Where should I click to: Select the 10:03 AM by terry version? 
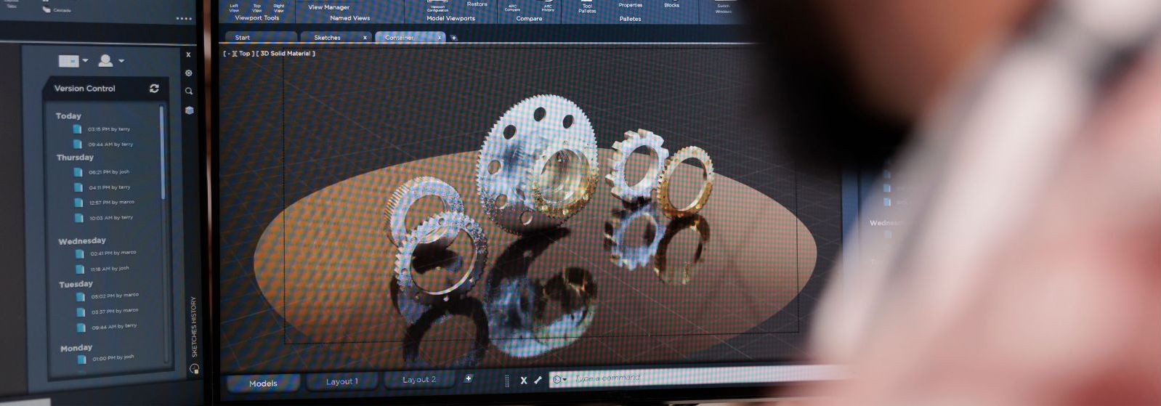104,218
